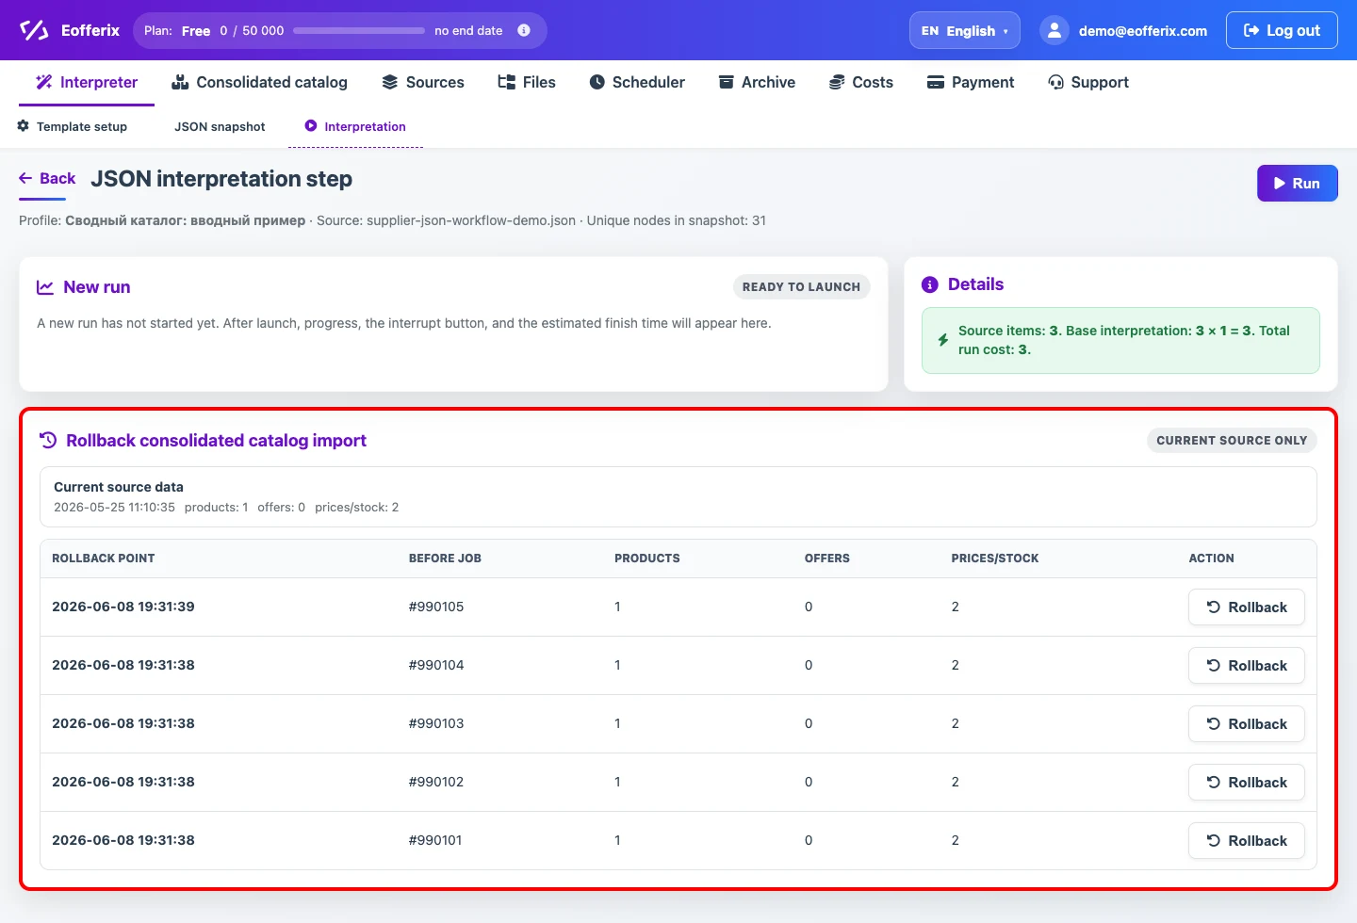Click the Back arrow link
The width and height of the screenshot is (1357, 923).
[x=47, y=178]
